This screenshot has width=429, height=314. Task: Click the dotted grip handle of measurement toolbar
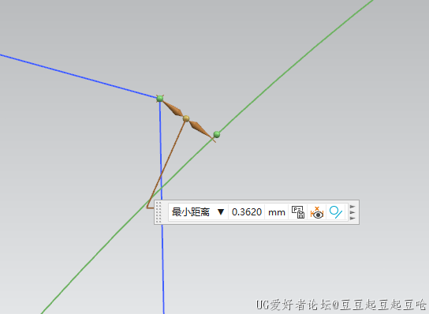pyautogui.click(x=159, y=212)
